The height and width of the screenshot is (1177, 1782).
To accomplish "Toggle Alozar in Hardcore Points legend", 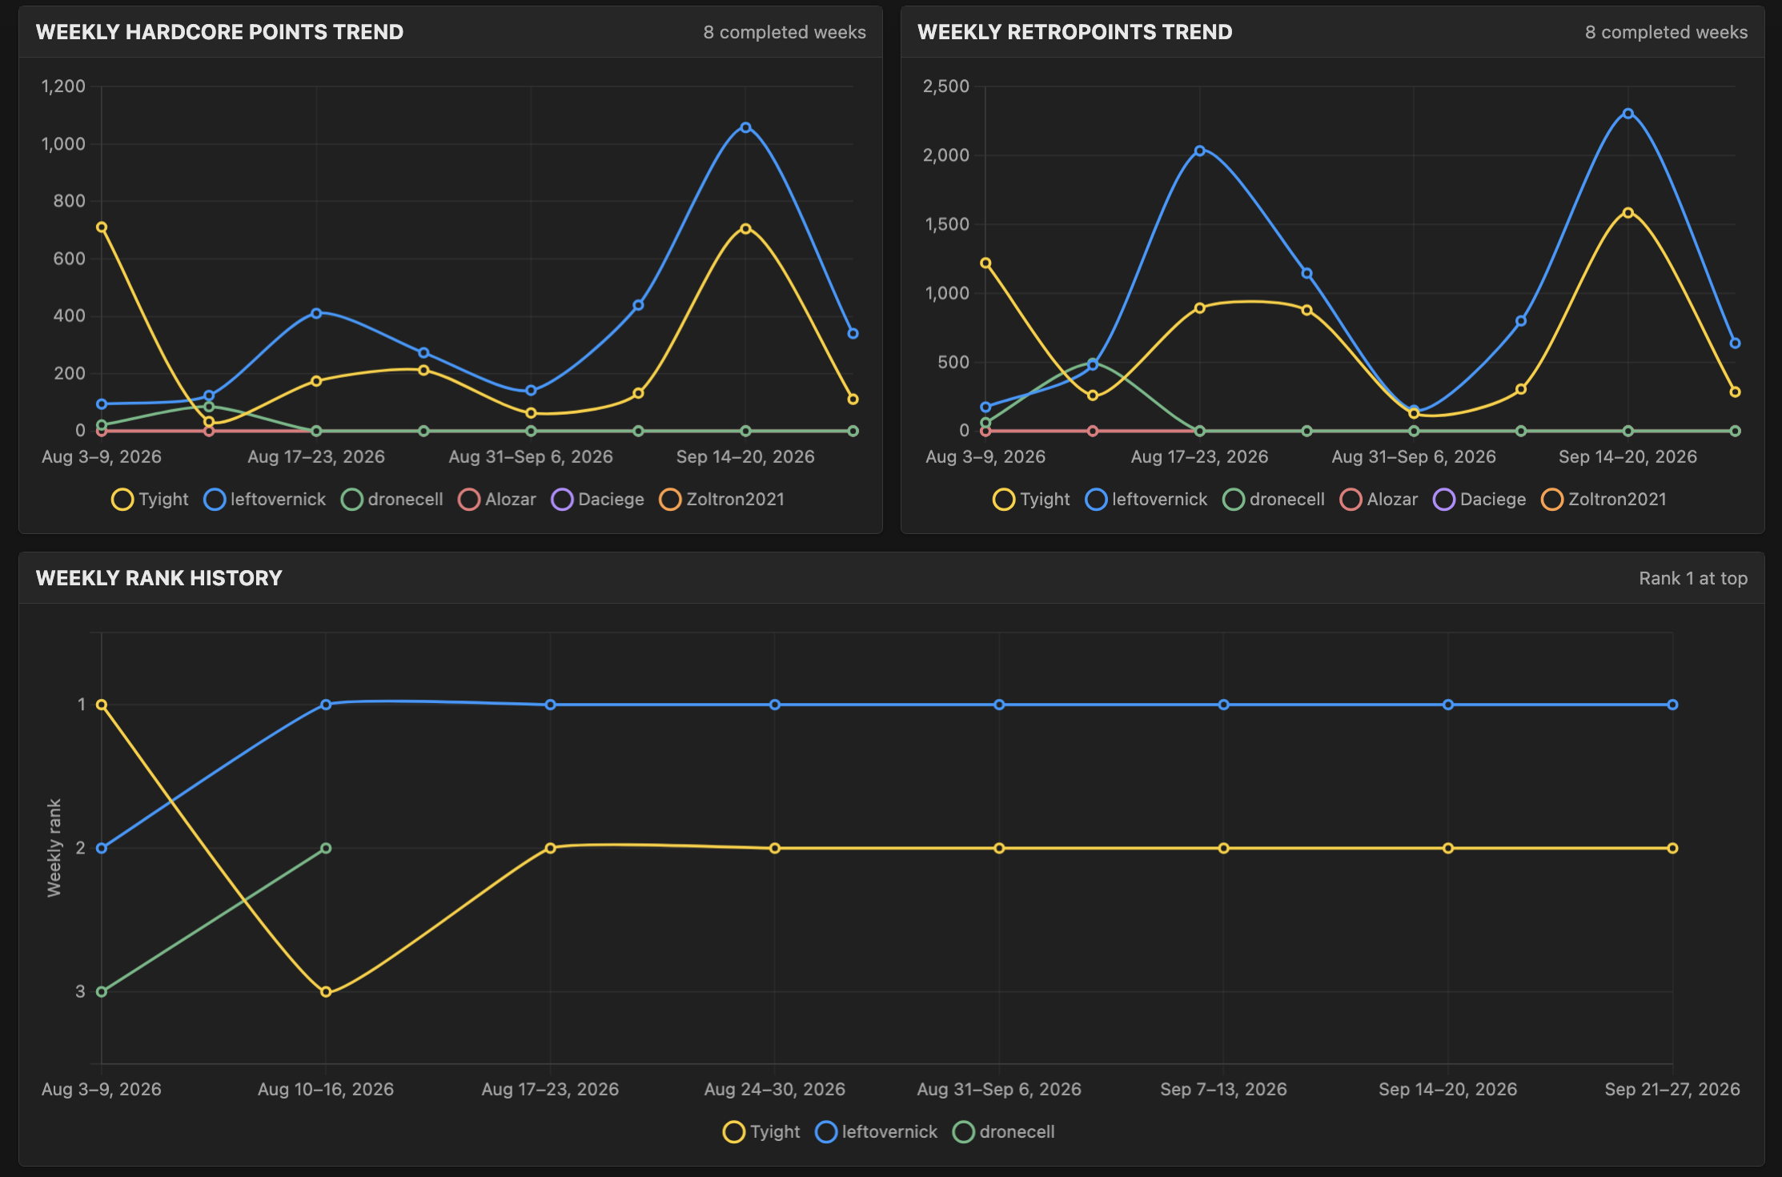I will click(497, 500).
